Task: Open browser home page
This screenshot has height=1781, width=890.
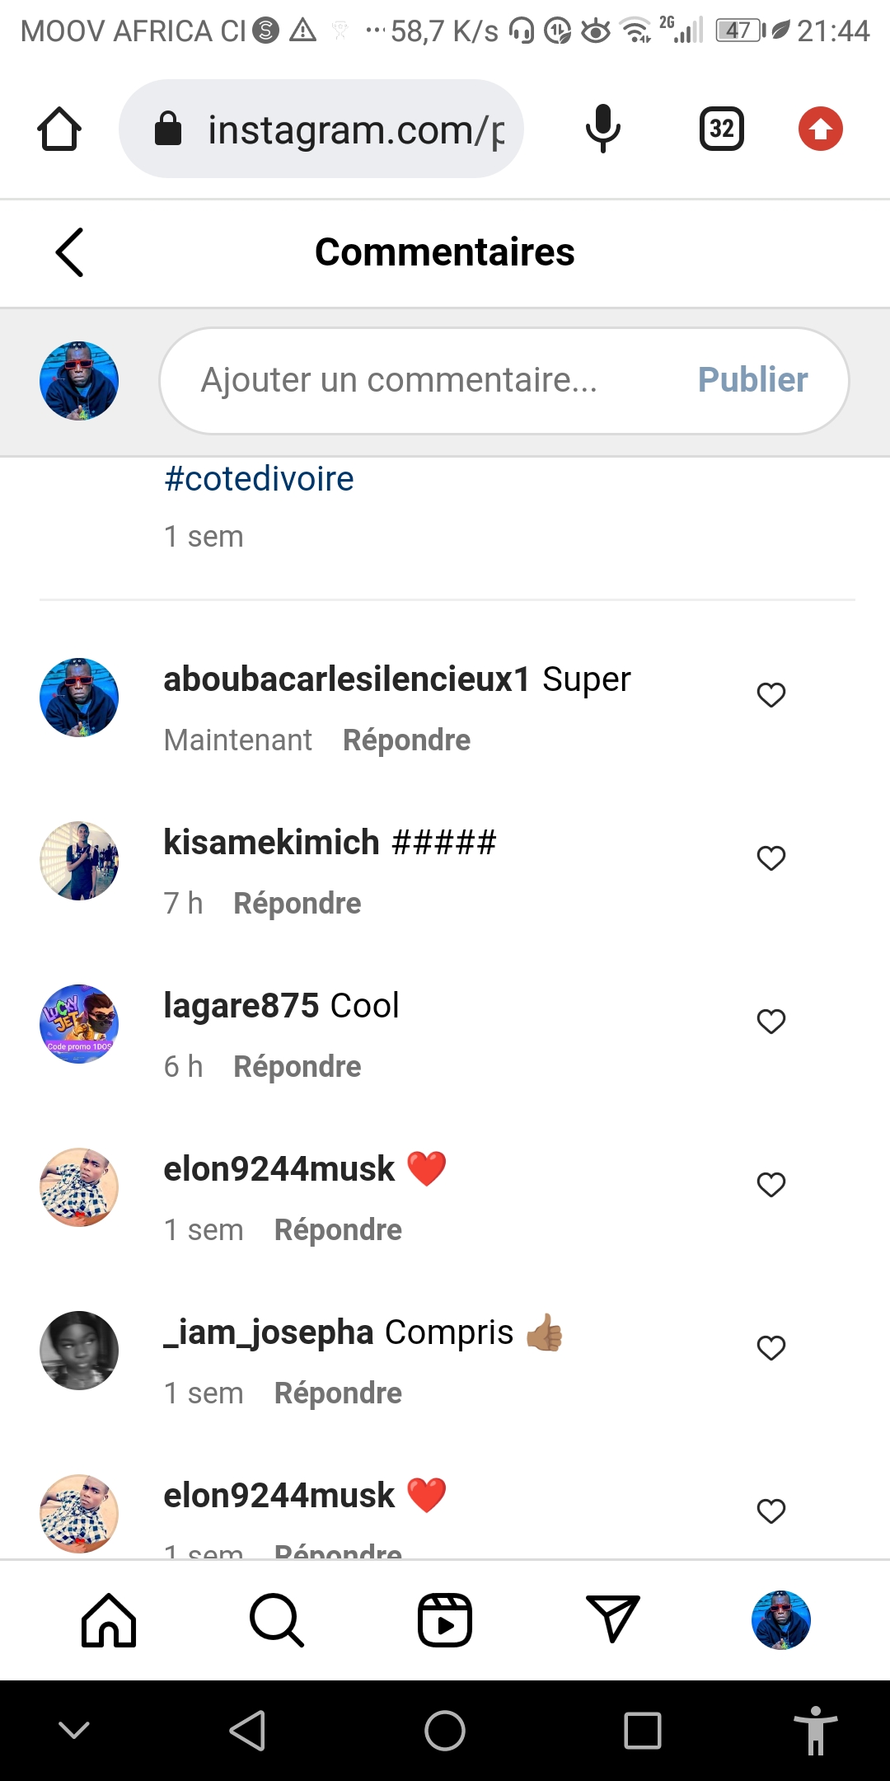Action: click(x=59, y=129)
